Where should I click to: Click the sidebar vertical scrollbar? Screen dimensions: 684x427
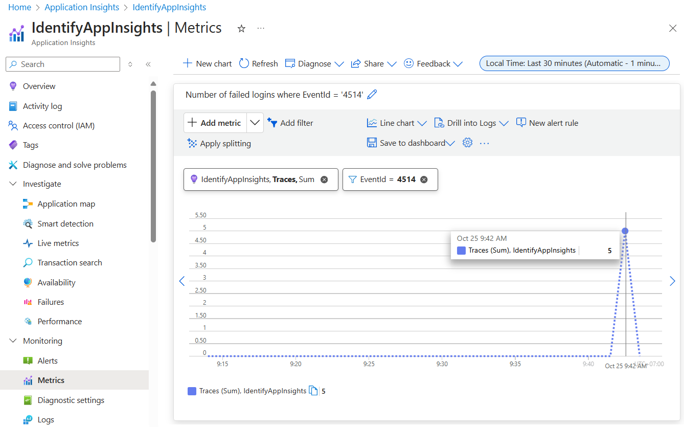click(x=153, y=166)
